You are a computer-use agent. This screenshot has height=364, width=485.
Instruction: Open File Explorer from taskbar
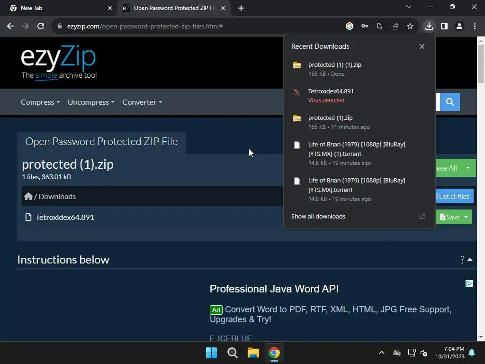coord(253,353)
